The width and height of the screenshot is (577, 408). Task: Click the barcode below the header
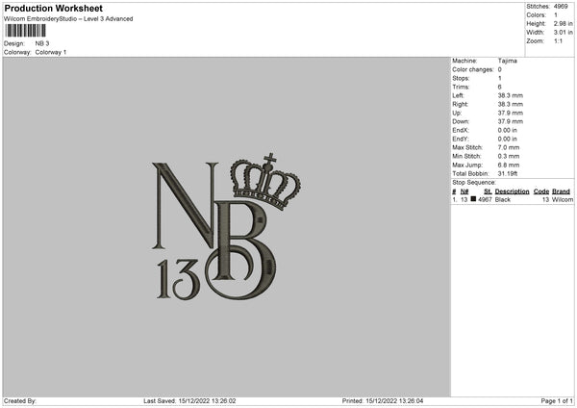[26, 31]
